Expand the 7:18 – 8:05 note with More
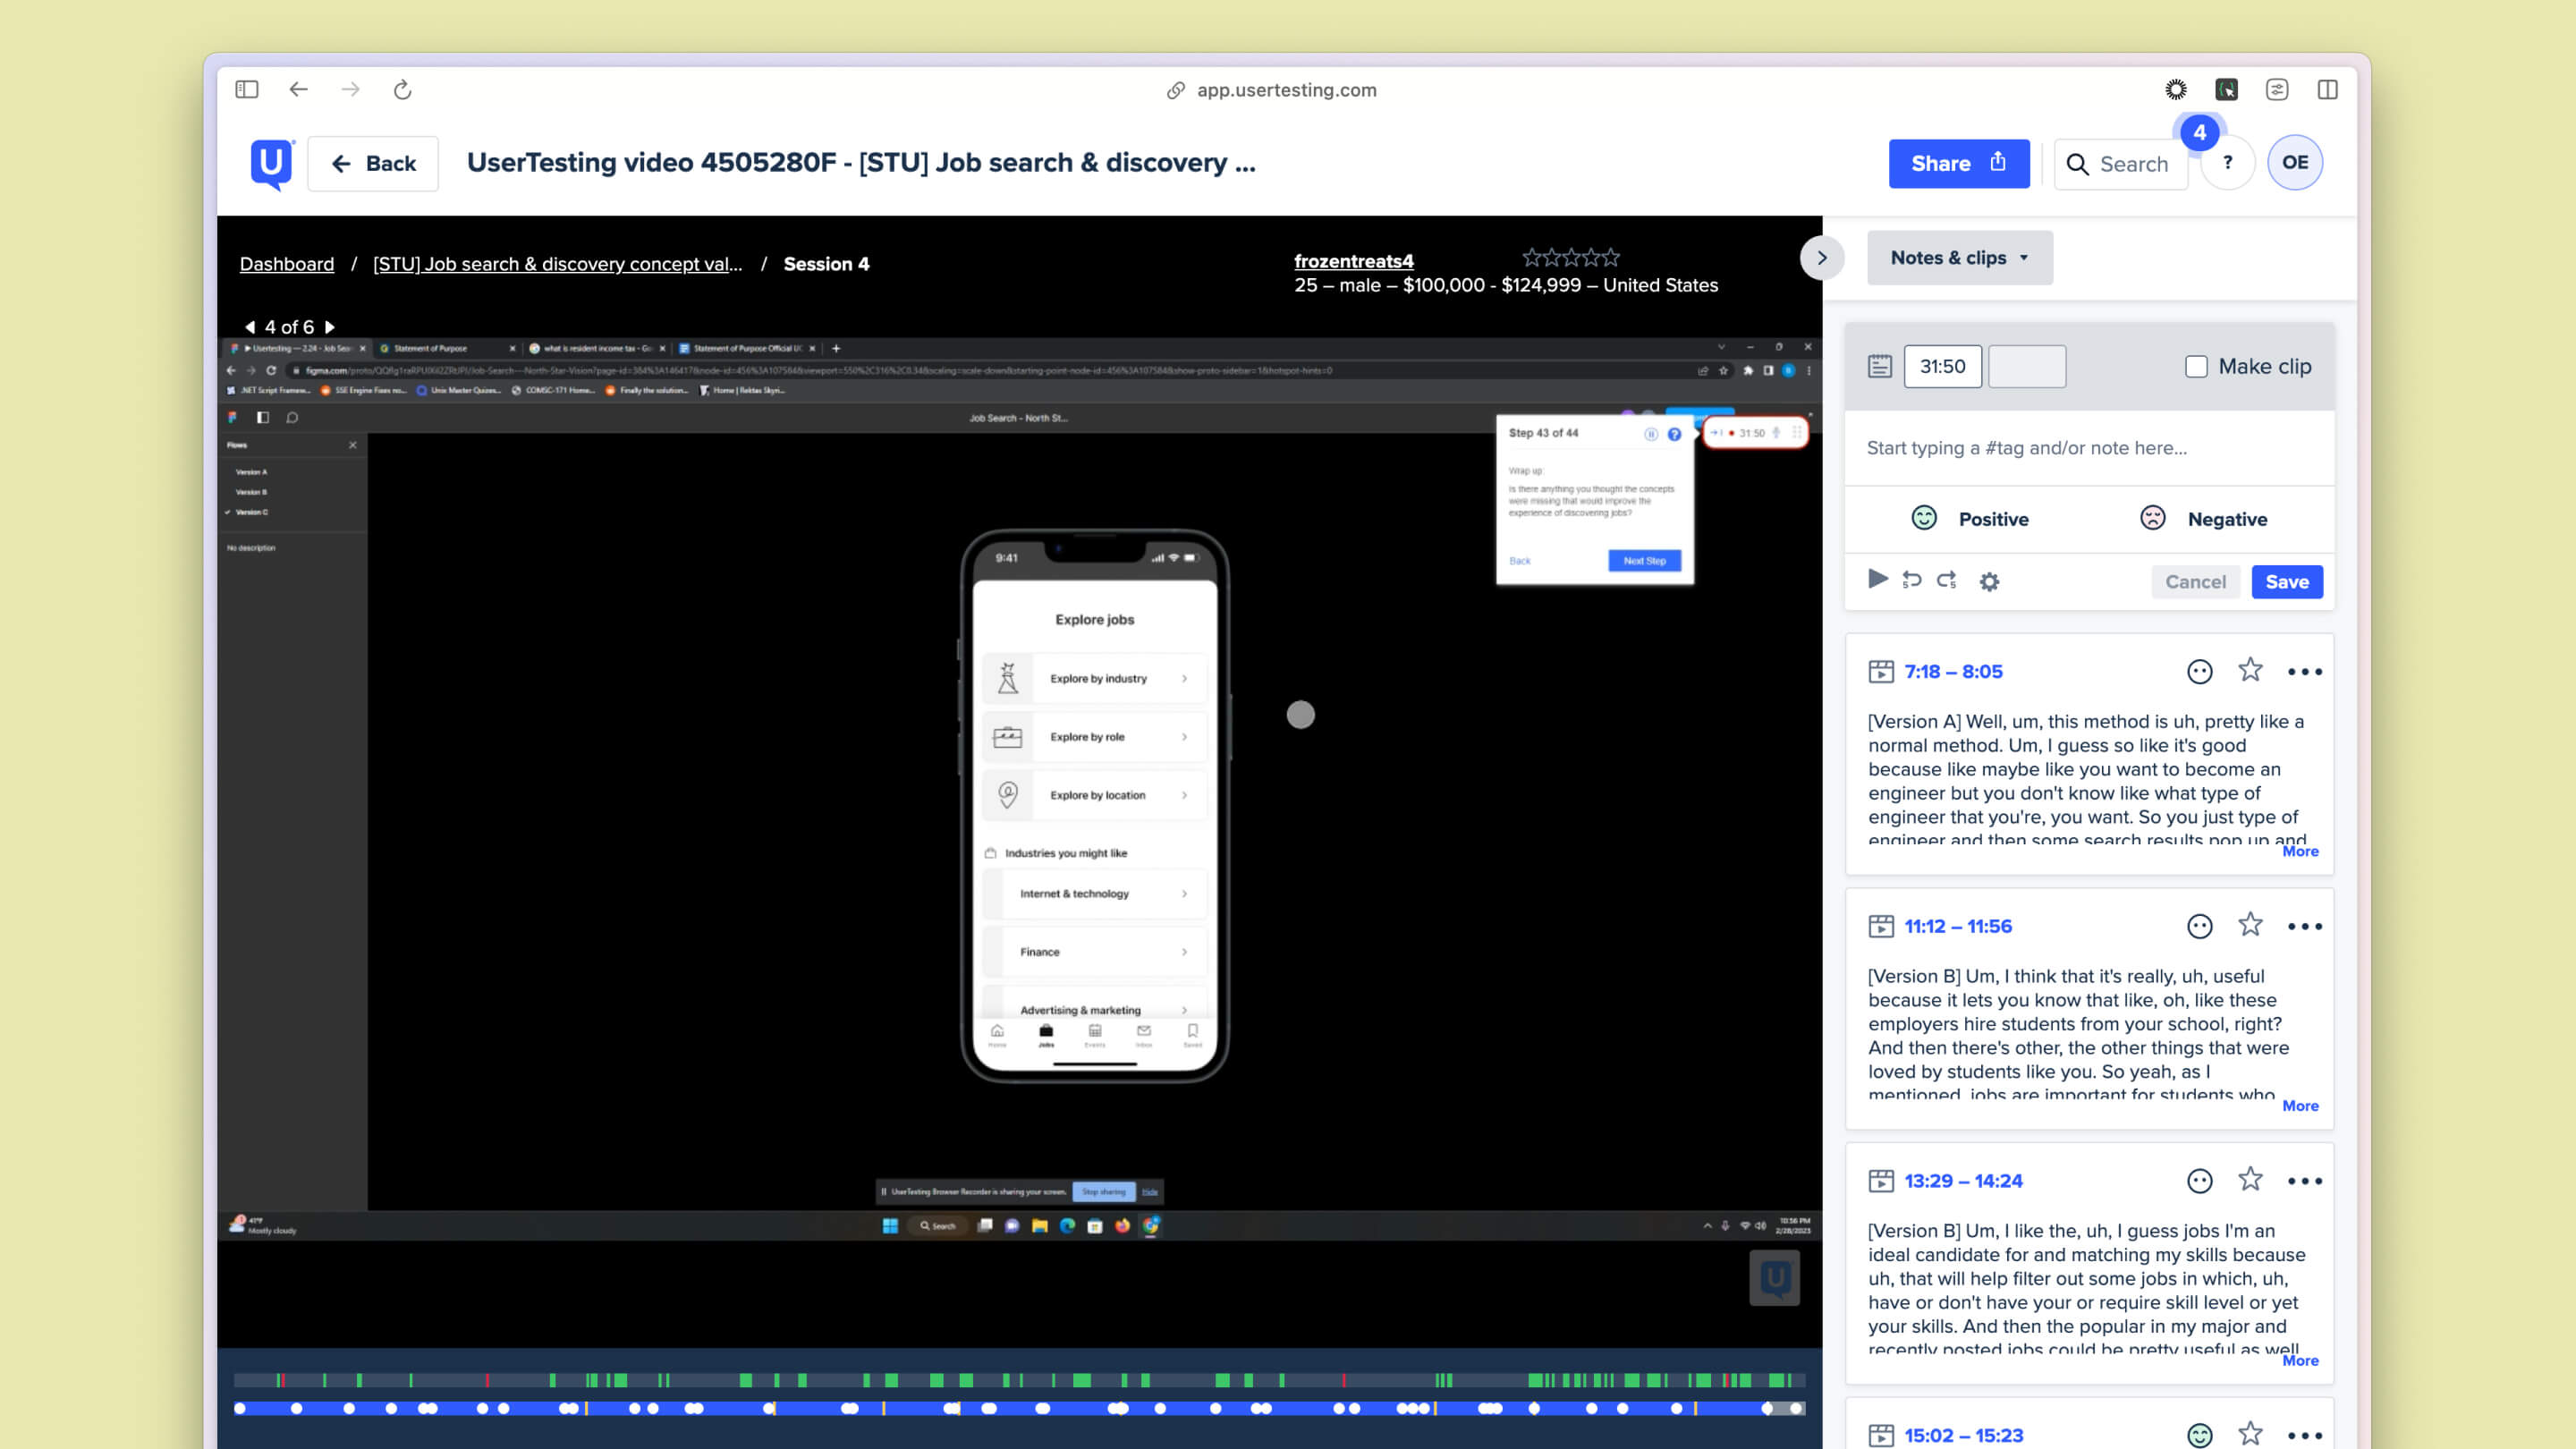The width and height of the screenshot is (2576, 1449). click(2300, 851)
